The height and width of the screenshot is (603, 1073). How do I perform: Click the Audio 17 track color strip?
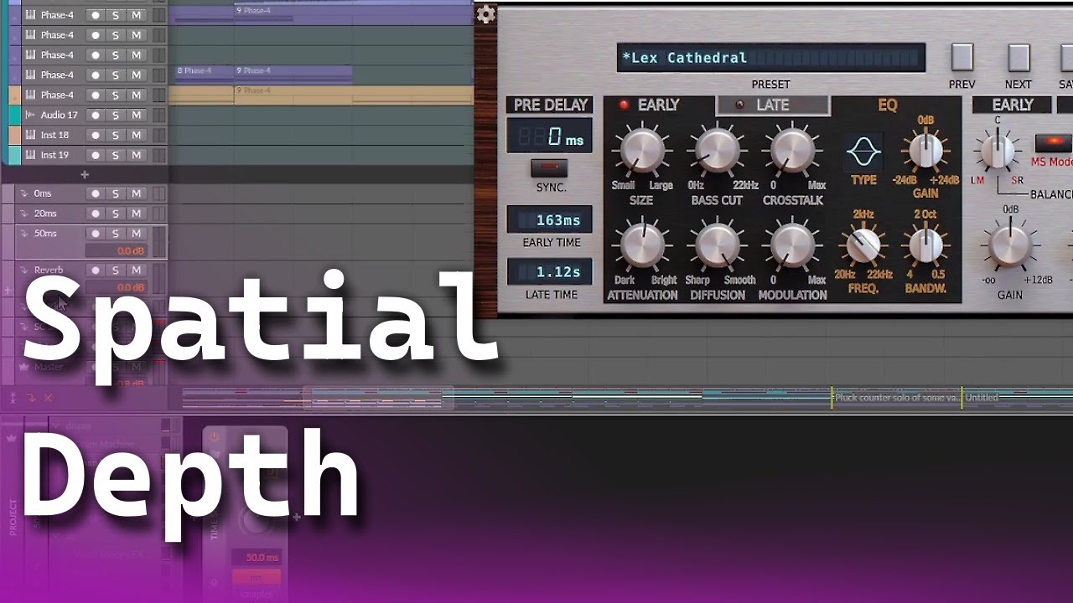click(14, 115)
